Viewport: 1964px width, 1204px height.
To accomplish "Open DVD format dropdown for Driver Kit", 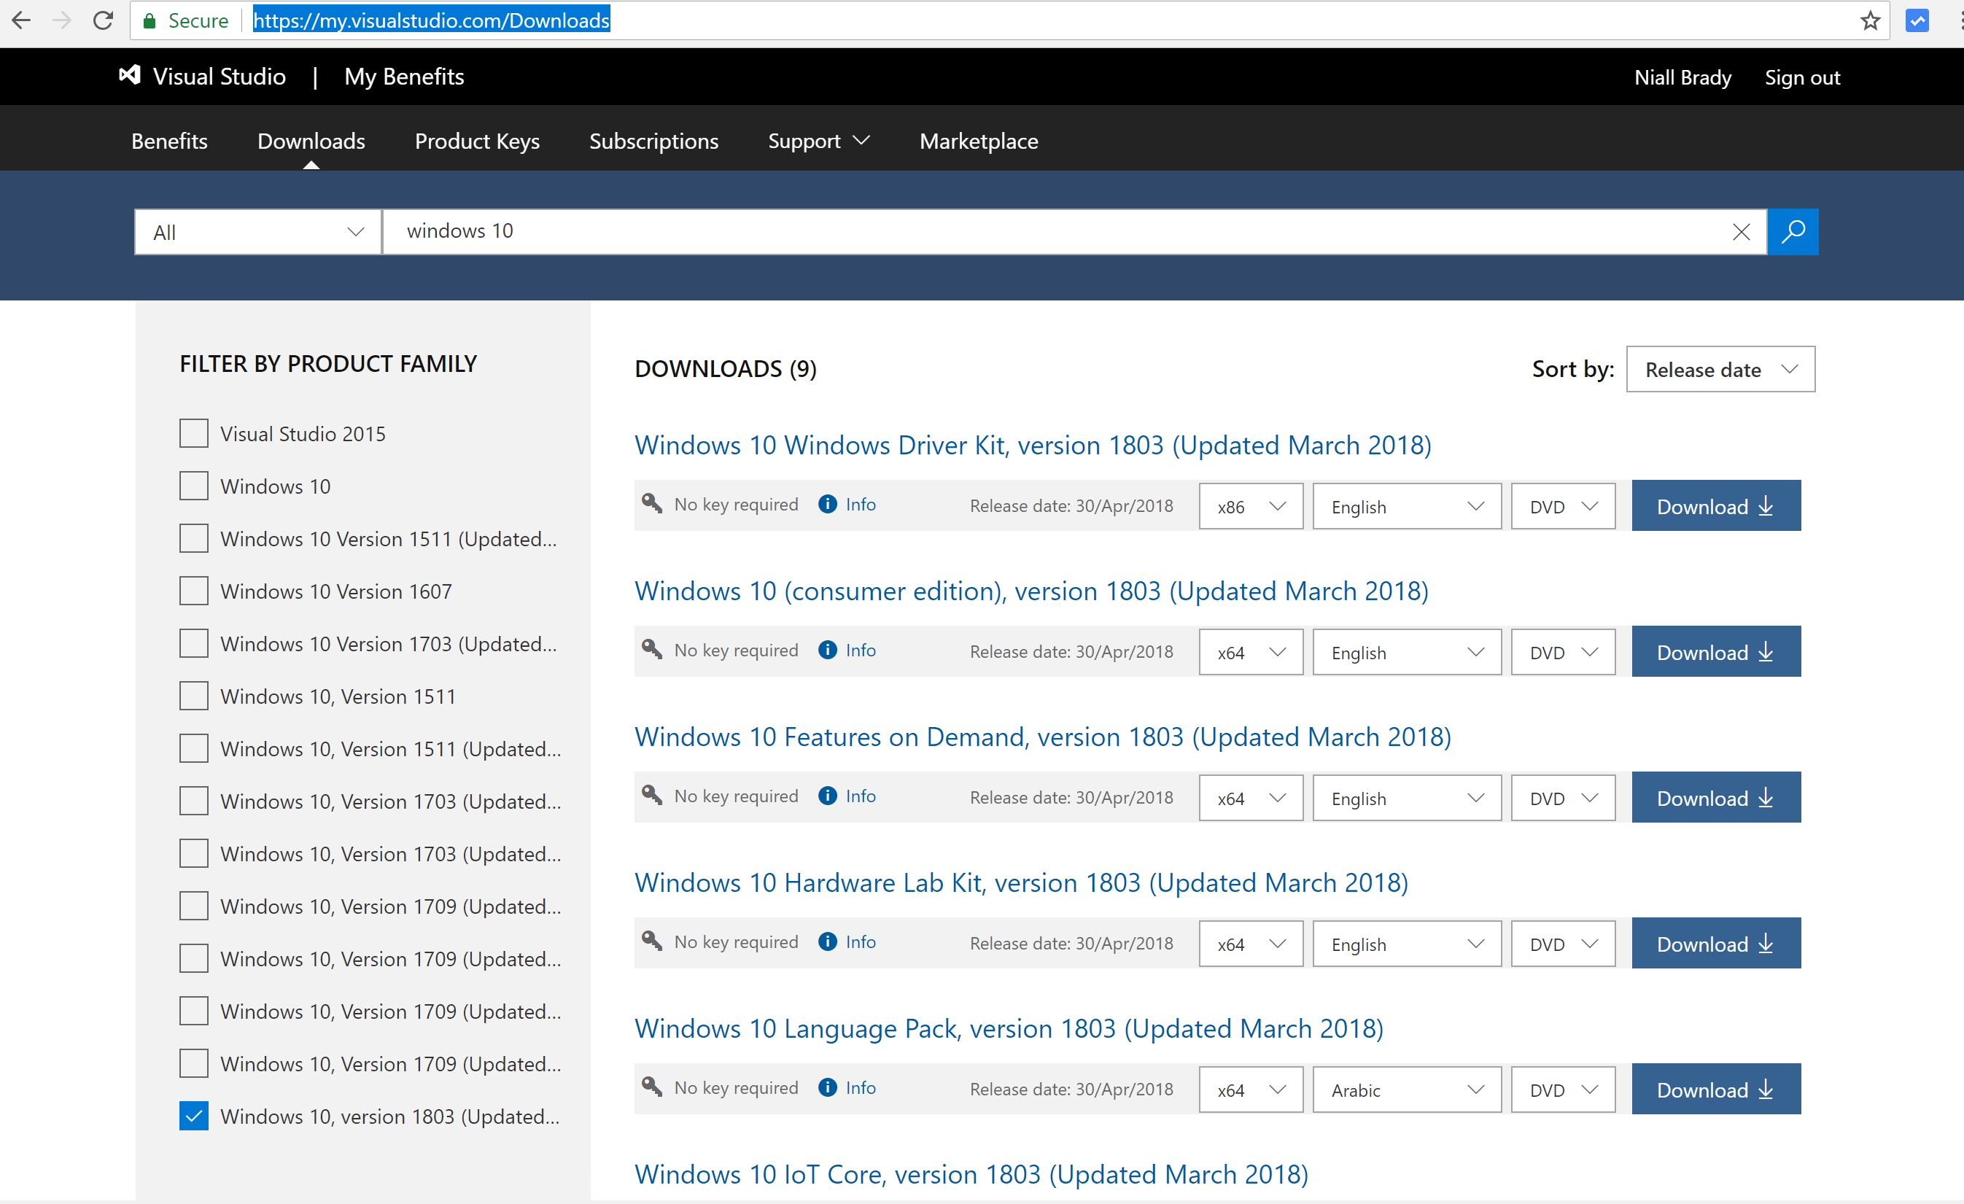I will pos(1563,506).
